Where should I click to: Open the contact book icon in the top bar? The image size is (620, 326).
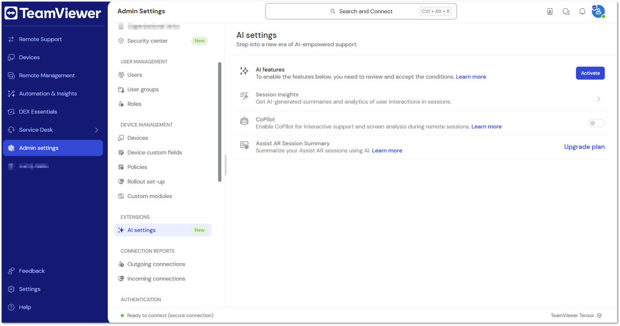pyautogui.click(x=550, y=12)
